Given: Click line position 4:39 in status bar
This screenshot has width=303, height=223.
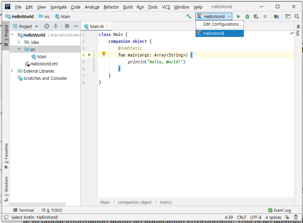Looking at the screenshot, I should [228, 218].
